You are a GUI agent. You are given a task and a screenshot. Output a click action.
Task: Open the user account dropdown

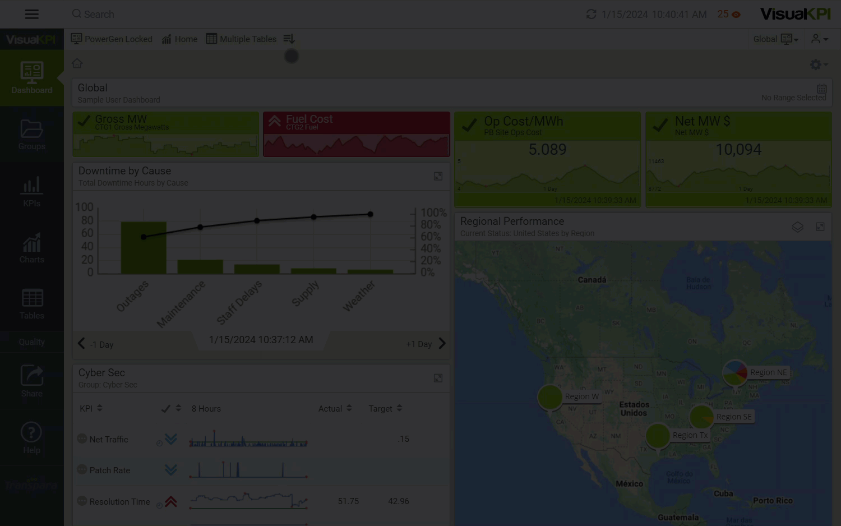tap(819, 39)
